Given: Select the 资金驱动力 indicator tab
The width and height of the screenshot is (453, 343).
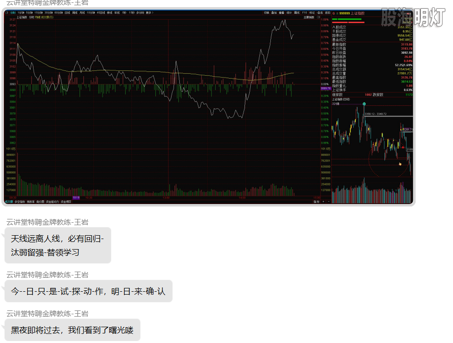Looking at the screenshot, I should [x=52, y=202].
